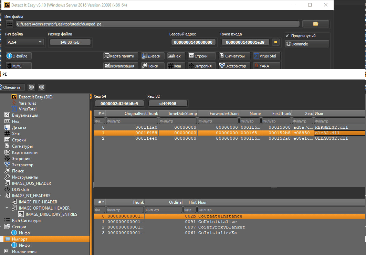Image resolution: width=366 pixels, height=255 pixels.
Task: Click the file list icon beside path
Action: click(10, 24)
